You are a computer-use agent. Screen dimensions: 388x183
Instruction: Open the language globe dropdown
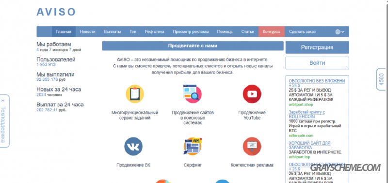pyautogui.click(x=340, y=31)
